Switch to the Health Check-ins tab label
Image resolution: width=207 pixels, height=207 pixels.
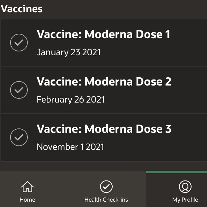pos(106,200)
